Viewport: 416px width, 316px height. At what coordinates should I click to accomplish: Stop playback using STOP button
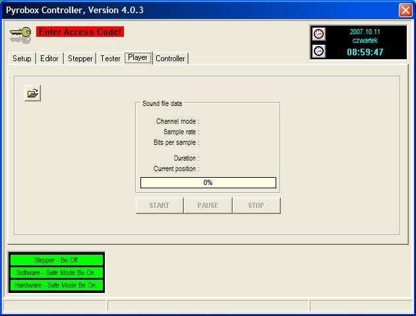(x=256, y=205)
